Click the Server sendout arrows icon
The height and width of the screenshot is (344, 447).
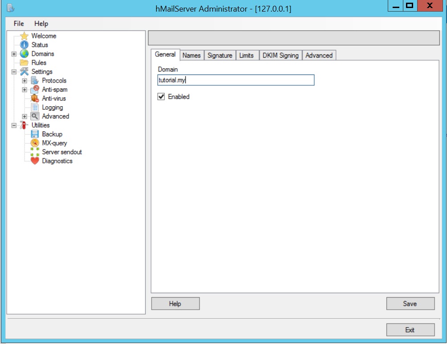point(35,152)
